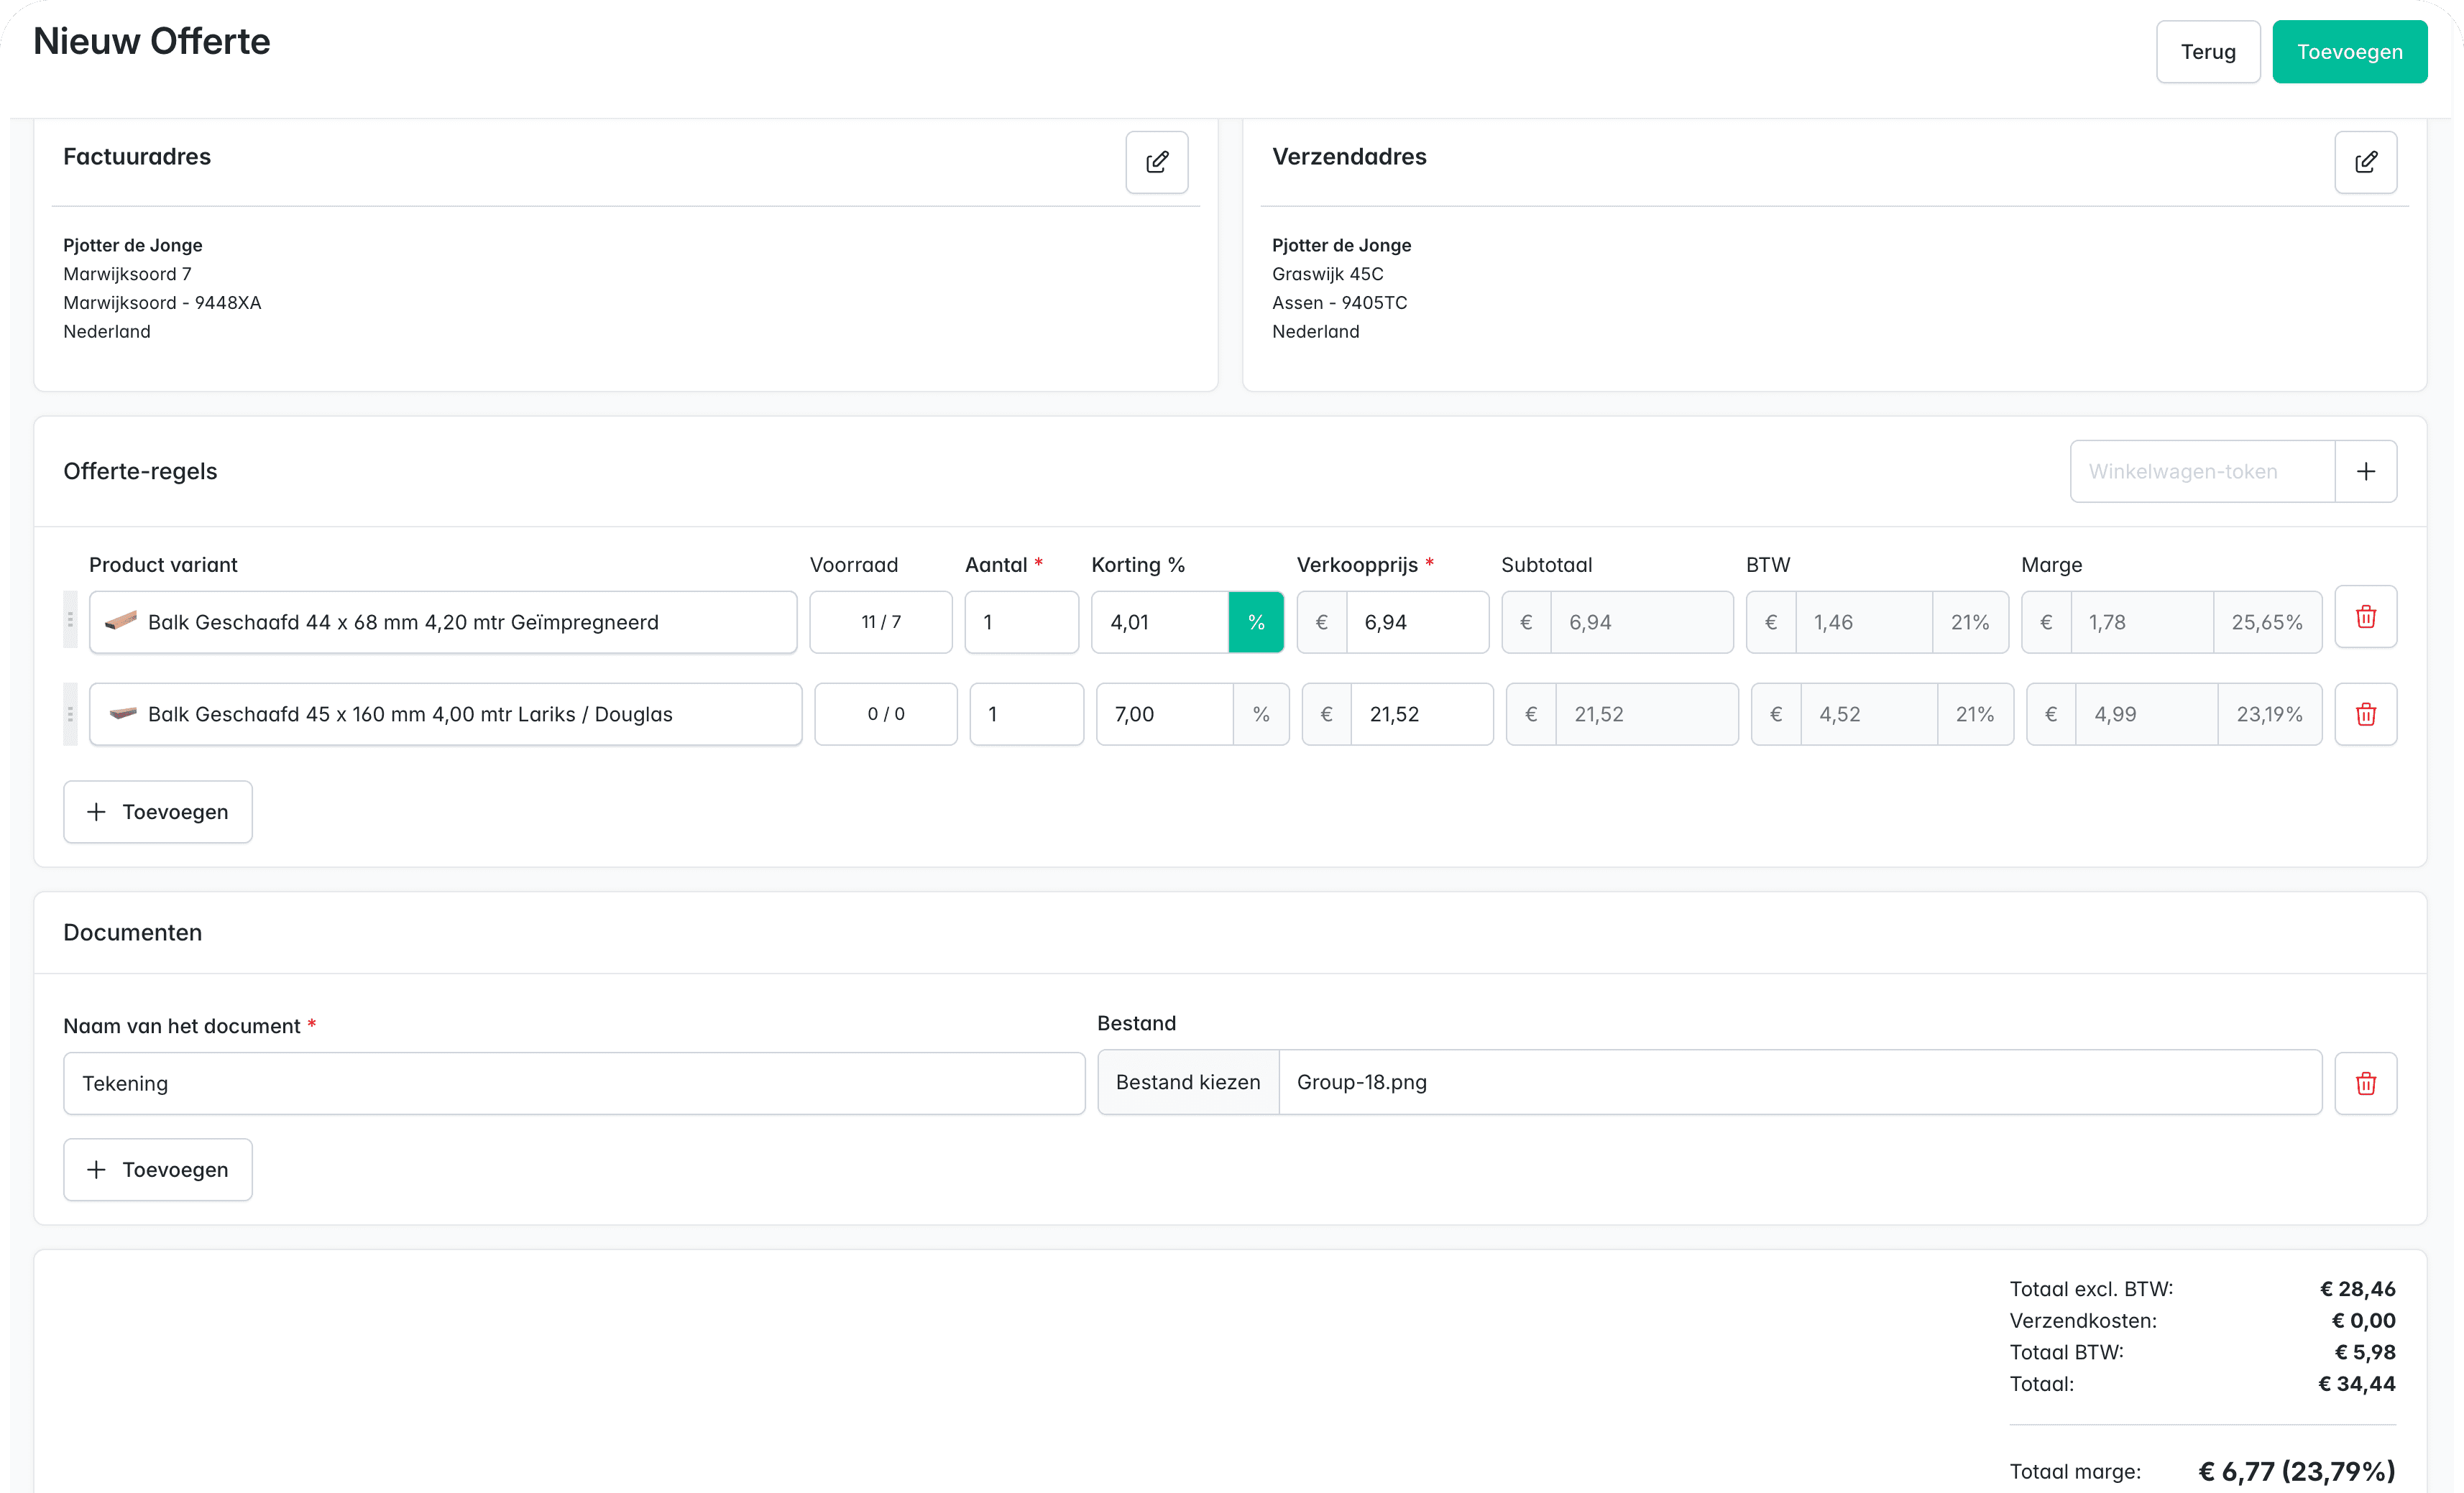Image resolution: width=2464 pixels, height=1493 pixels.
Task: Focus the Winkelwagen-token input
Action: click(x=2203, y=472)
